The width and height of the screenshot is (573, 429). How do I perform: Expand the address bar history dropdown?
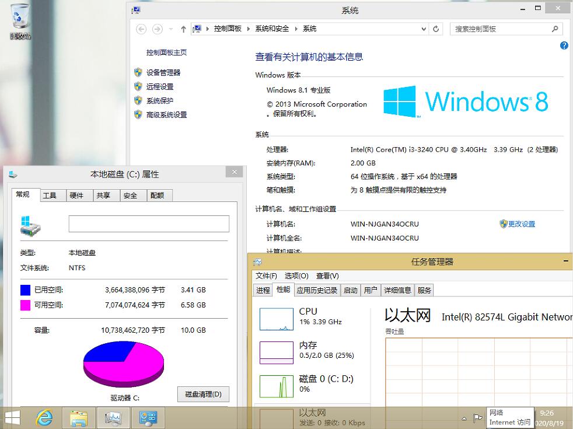424,29
